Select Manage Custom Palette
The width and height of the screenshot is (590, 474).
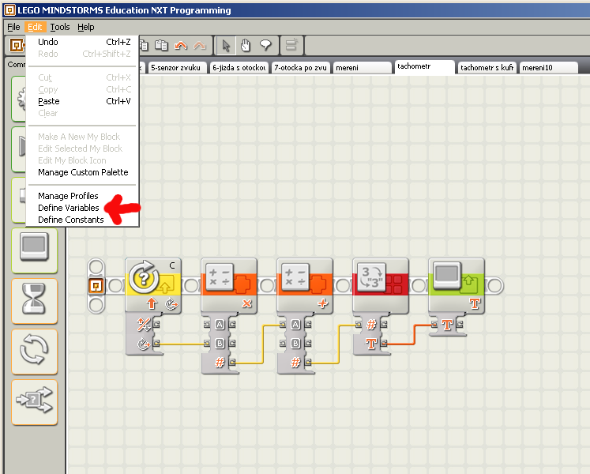pos(84,172)
